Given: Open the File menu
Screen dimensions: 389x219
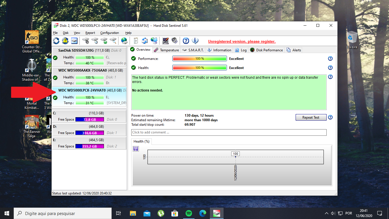Looking at the screenshot, I should (x=55, y=33).
